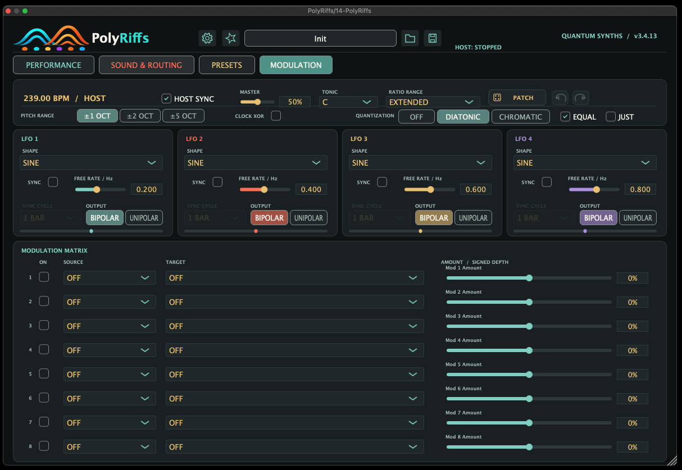682x470 pixels.
Task: Click LFO 3 rate value 0.600
Action: point(476,189)
